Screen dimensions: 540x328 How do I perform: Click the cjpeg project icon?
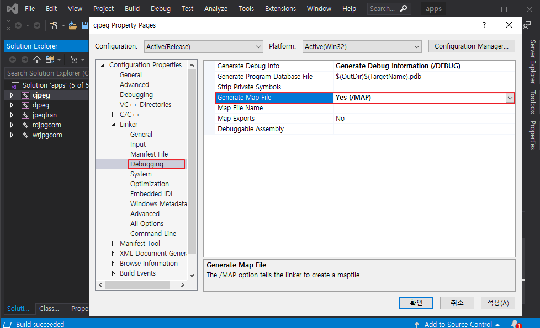25,95
